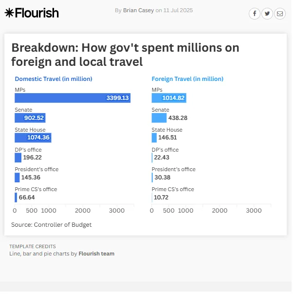Click the Flourish logo
Screen dimensions: 295x294
click(32, 13)
